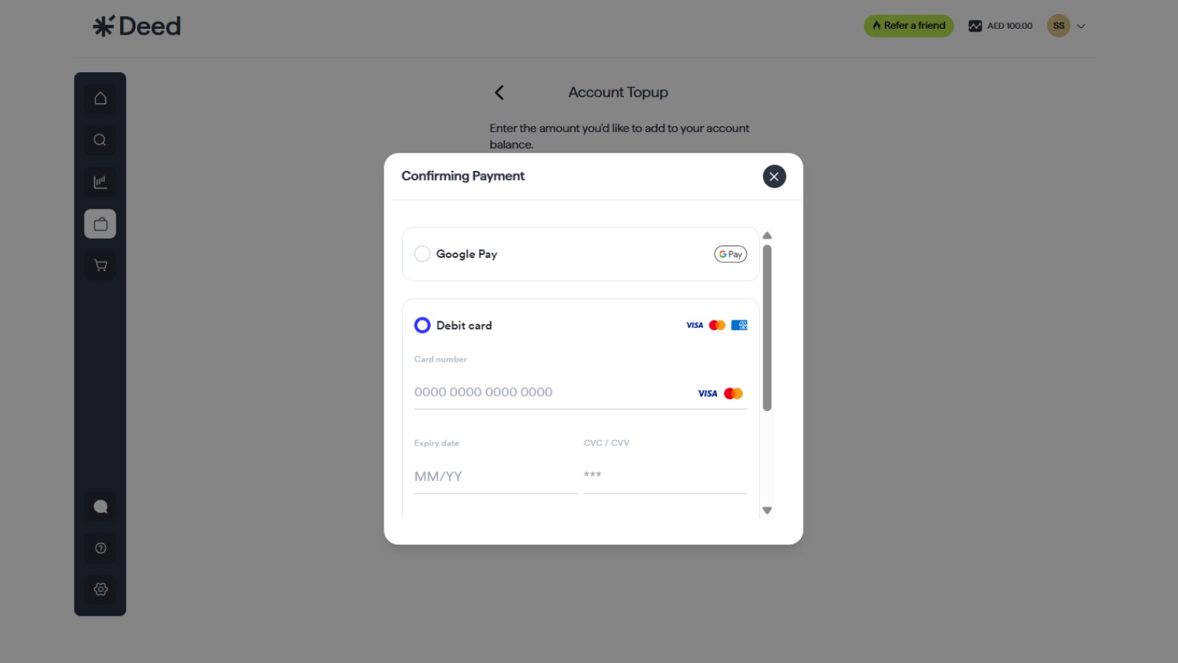Screen dimensions: 1178x663
Task: Select the Google Pay payment option
Action: coord(422,253)
